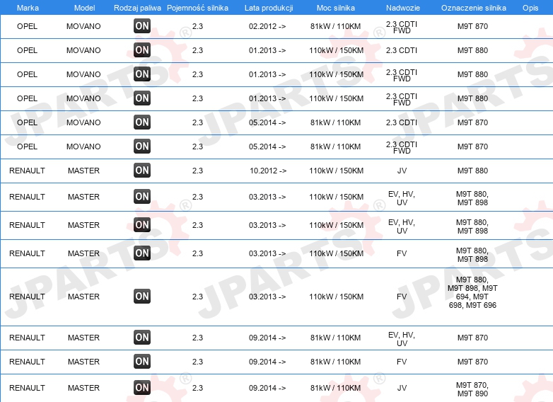Click RENAULT in the 10.2012 row
The height and width of the screenshot is (402, 553).
[x=27, y=171]
